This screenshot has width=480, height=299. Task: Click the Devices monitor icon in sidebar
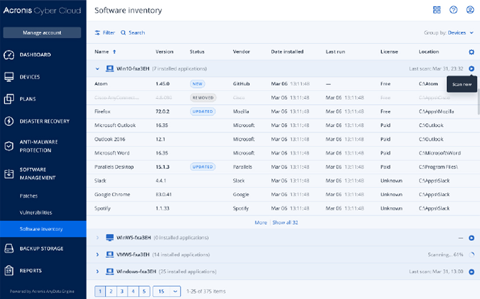pos(9,77)
